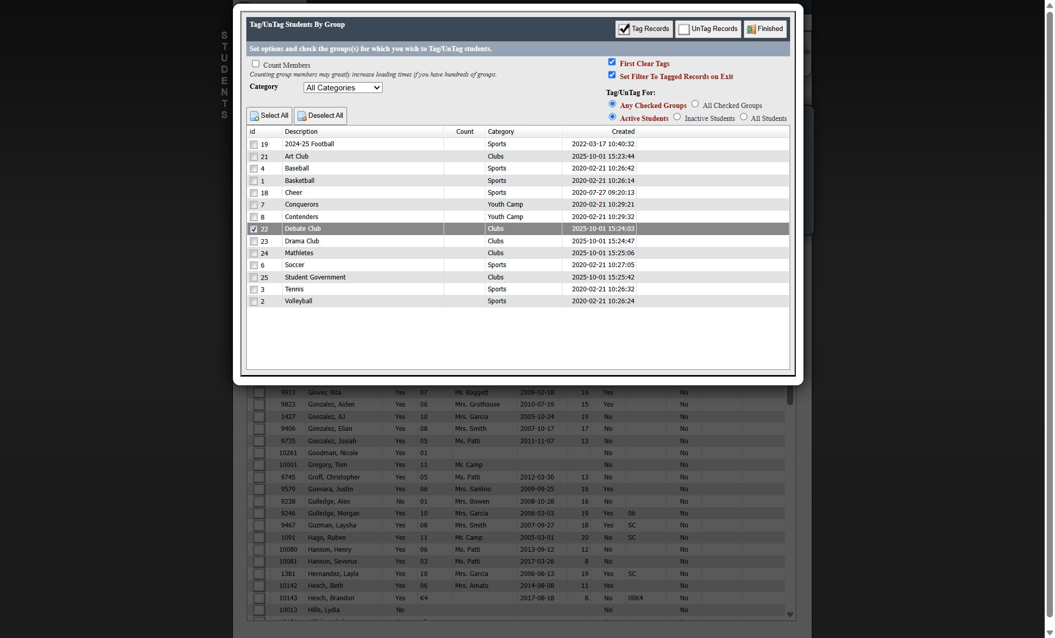Click the Category column header
The image size is (1055, 638).
point(500,132)
